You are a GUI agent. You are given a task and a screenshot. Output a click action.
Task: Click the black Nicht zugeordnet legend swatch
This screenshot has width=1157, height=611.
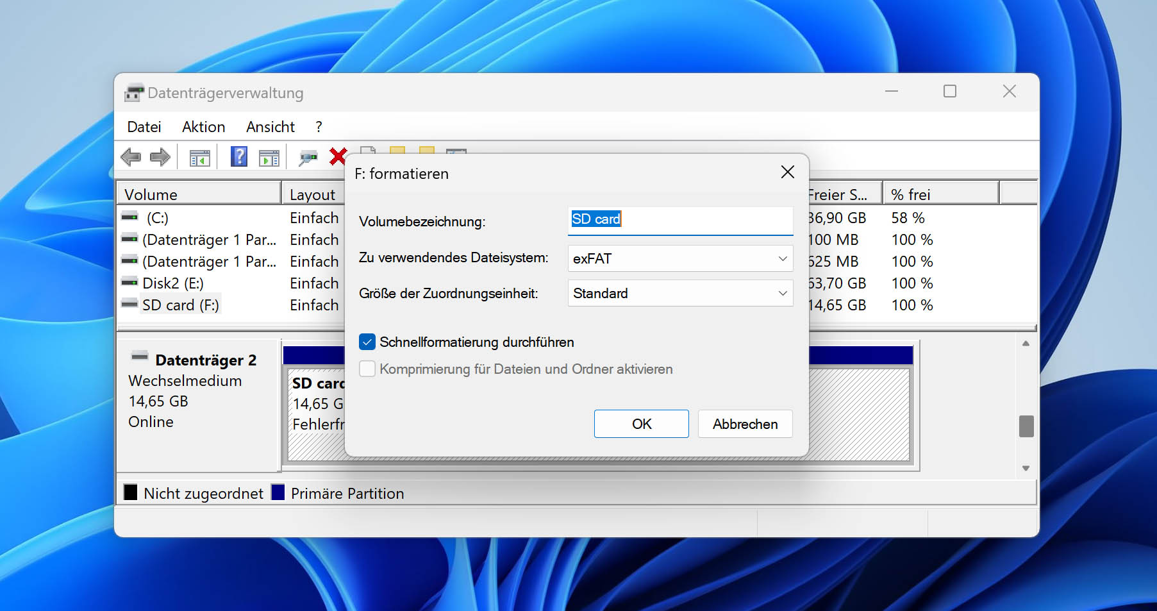point(131,492)
